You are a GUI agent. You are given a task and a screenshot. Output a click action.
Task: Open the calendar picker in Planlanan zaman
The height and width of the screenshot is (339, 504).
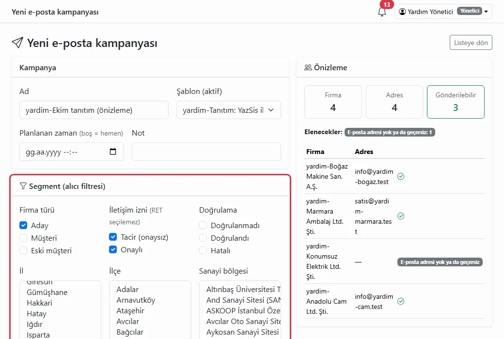[113, 152]
